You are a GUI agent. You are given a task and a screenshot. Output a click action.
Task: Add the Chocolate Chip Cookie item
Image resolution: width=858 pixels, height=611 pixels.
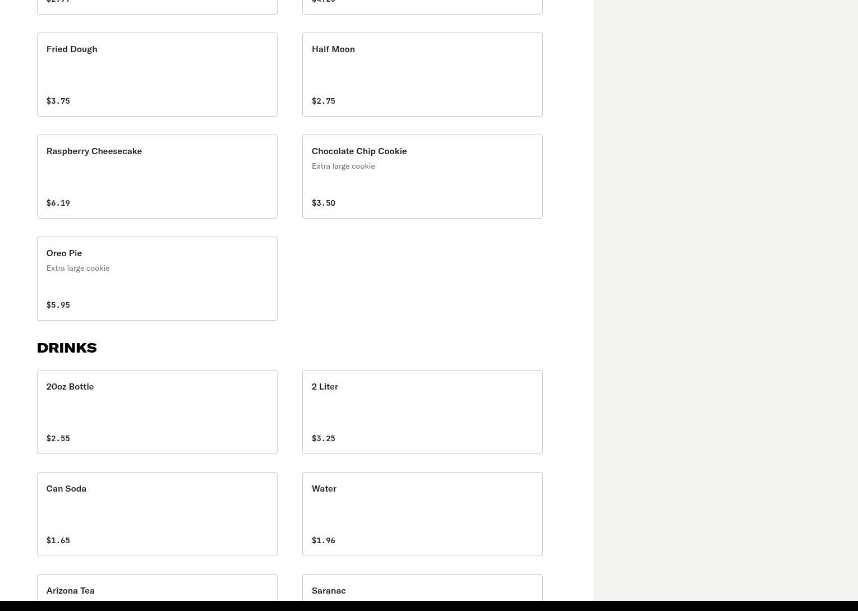[422, 177]
